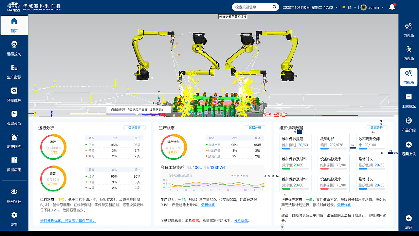The width and height of the screenshot is (419, 236).
Task: Click the 警告 donut chart
Action: tap(53, 179)
